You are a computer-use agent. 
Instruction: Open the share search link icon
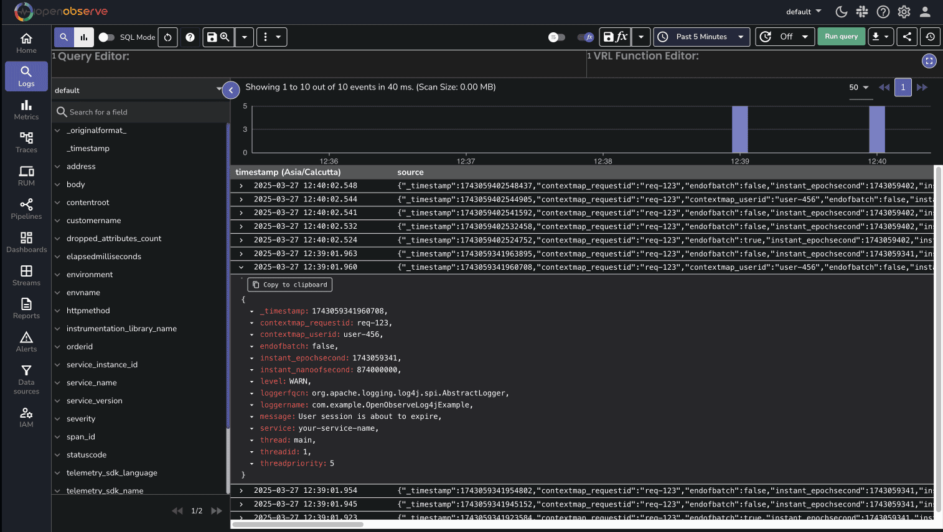pyautogui.click(x=907, y=37)
